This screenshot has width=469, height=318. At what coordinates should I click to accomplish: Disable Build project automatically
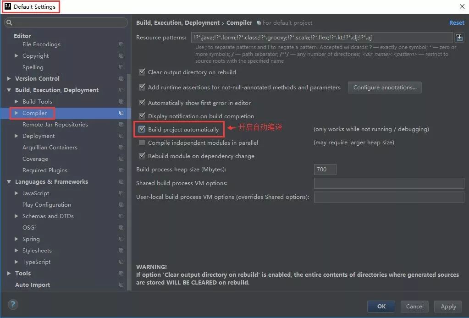142,129
